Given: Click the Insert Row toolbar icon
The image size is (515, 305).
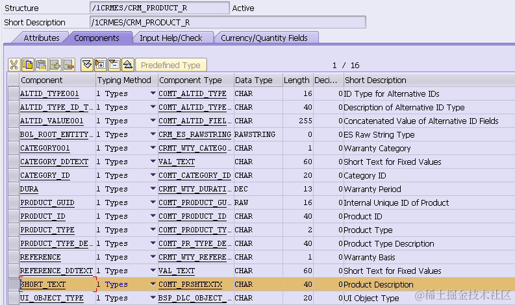Looking at the screenshot, I should pyautogui.click(x=55, y=65).
